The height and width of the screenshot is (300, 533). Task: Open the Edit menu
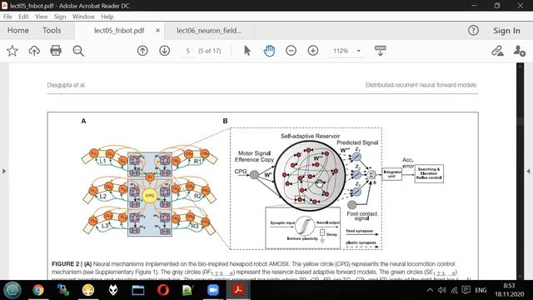pos(23,17)
